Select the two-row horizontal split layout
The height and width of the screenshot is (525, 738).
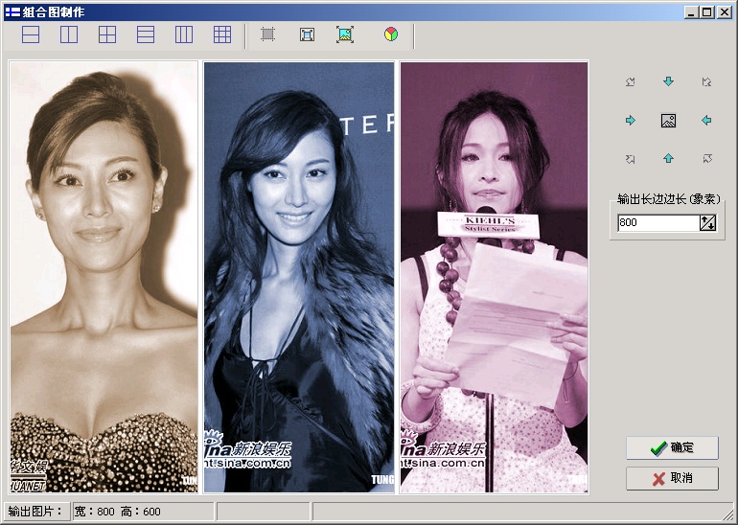click(31, 35)
